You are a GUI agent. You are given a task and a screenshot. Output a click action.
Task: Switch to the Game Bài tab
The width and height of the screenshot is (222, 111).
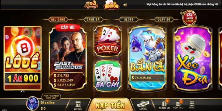coord(93,19)
